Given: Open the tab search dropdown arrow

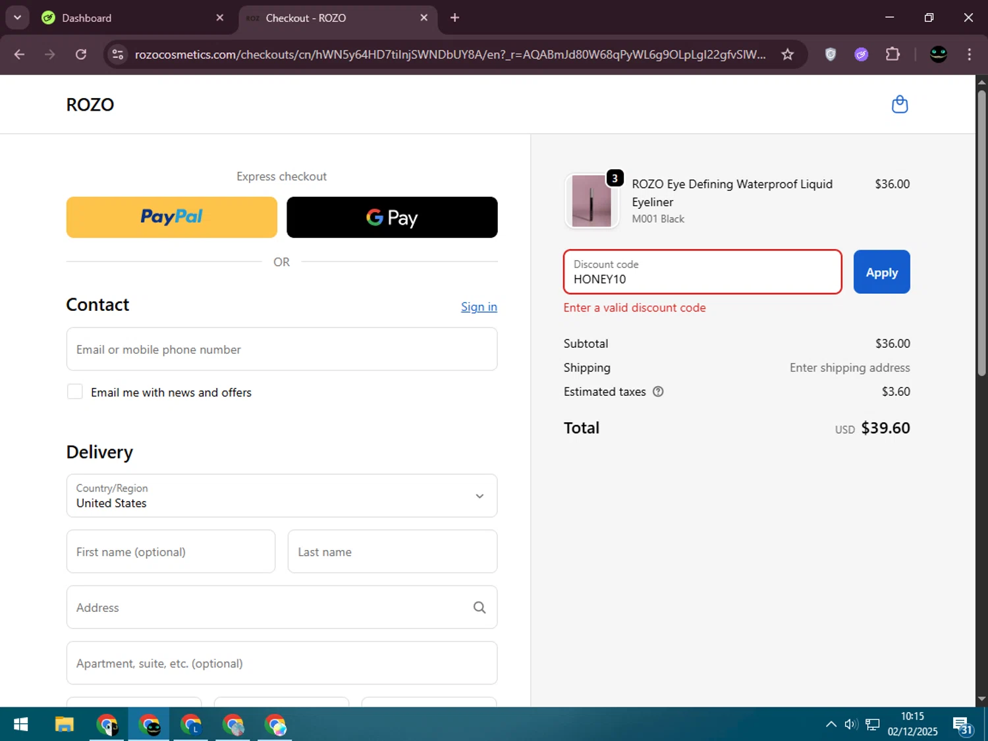Looking at the screenshot, I should (x=17, y=18).
